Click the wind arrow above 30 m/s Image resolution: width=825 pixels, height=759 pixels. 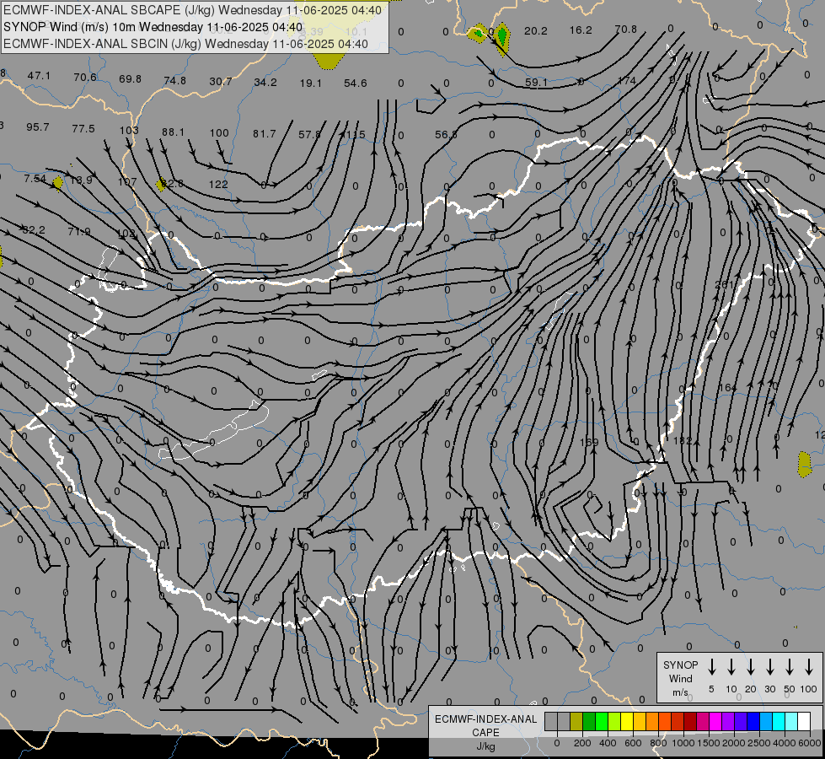coord(769,667)
